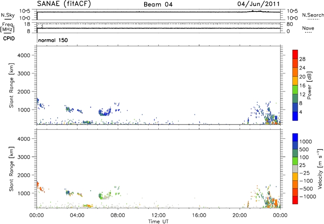Select the N.Sky legend label

click(x=8, y=15)
